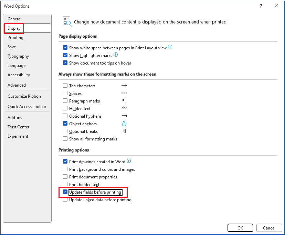Screen dimensions: 285x235
Task: Click the optional hyphen symbol
Action: 124,116
